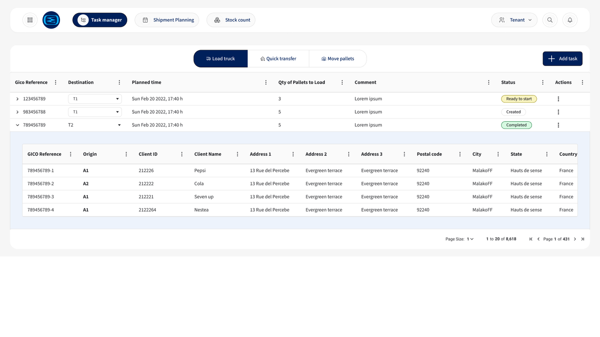Open Destination column options menu

click(x=119, y=82)
